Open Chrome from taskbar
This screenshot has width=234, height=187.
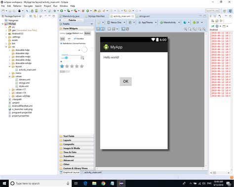pos(103,183)
